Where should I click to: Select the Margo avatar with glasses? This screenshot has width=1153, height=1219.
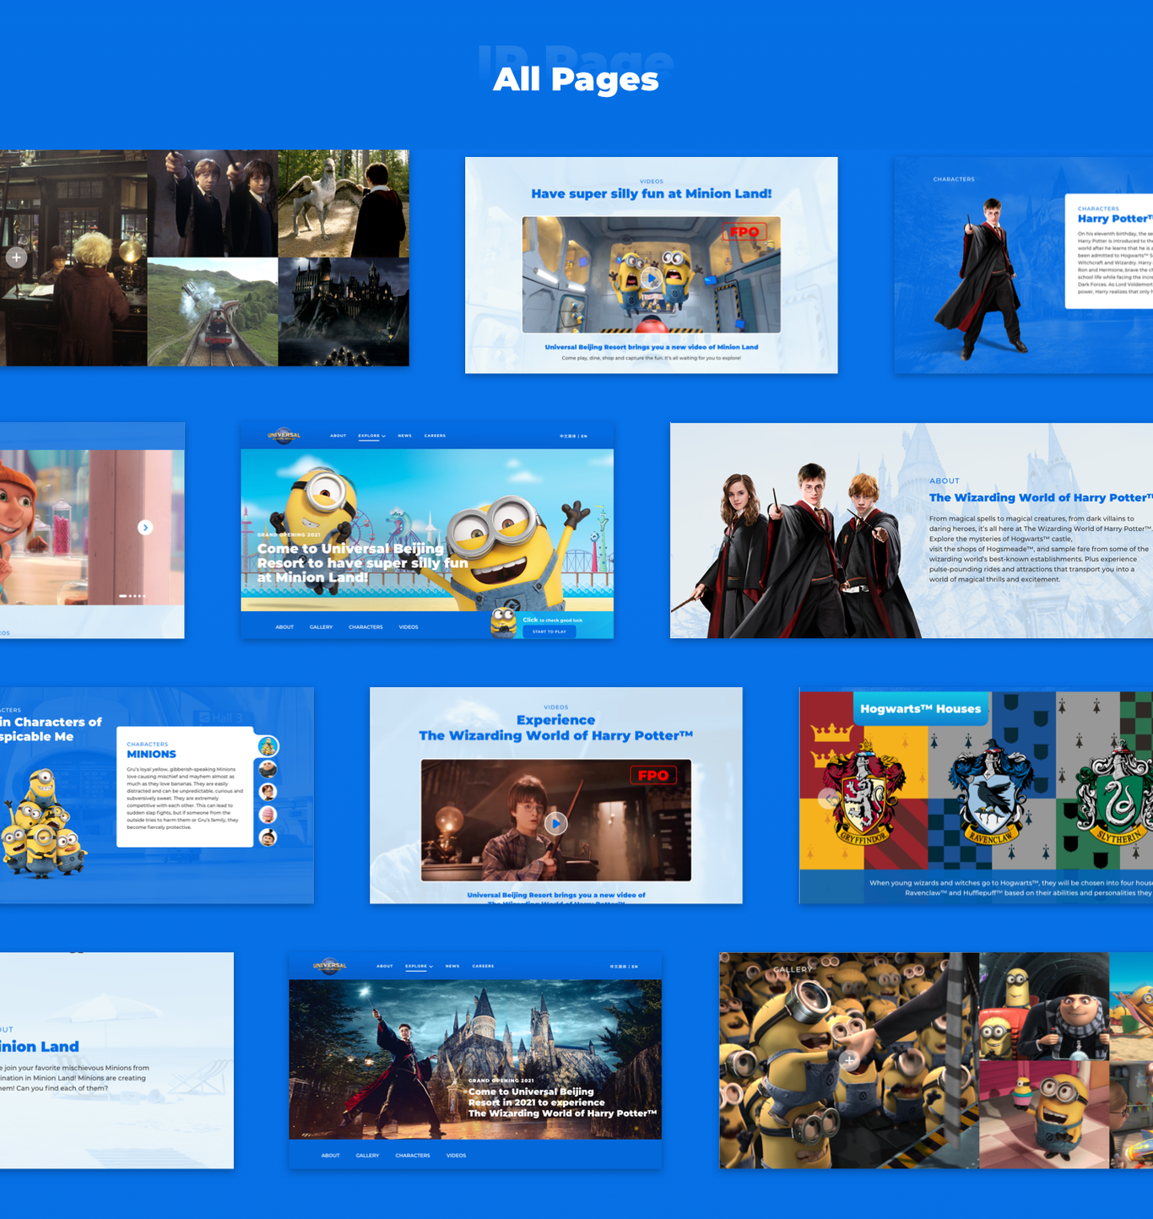(x=268, y=792)
